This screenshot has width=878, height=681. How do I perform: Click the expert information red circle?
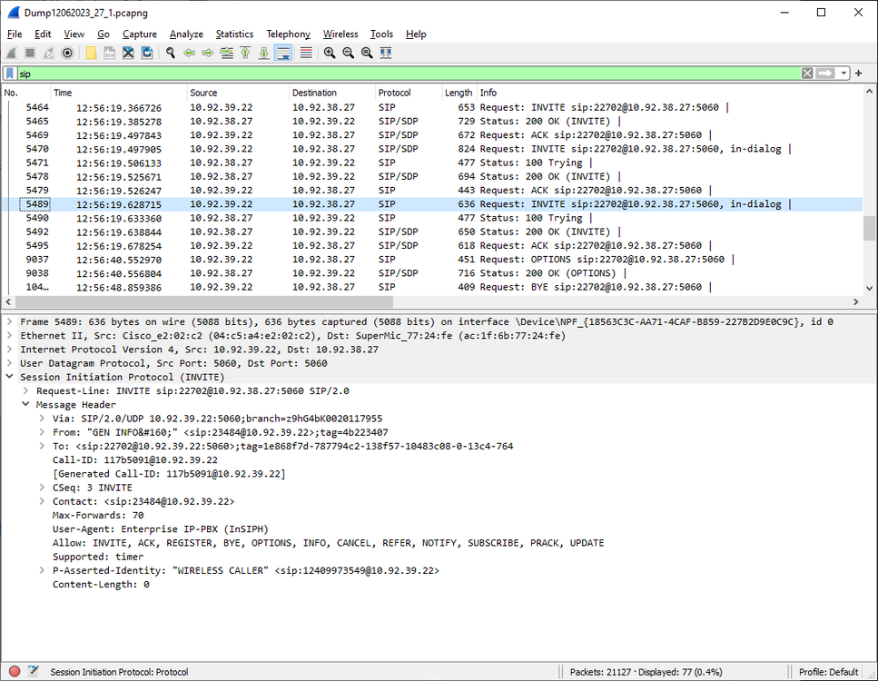[15, 672]
